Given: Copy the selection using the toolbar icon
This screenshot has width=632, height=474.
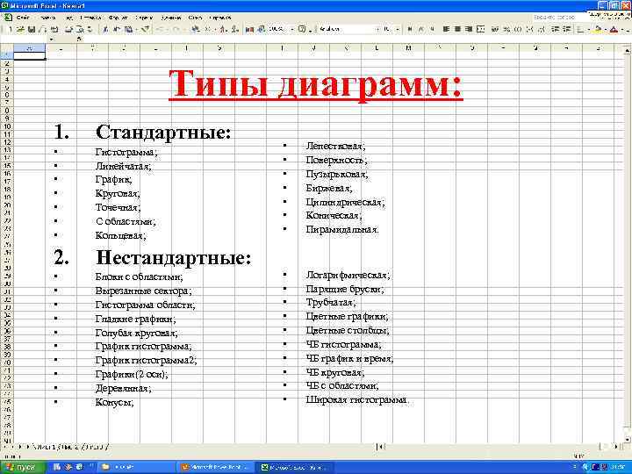Looking at the screenshot, I should pos(116,30).
